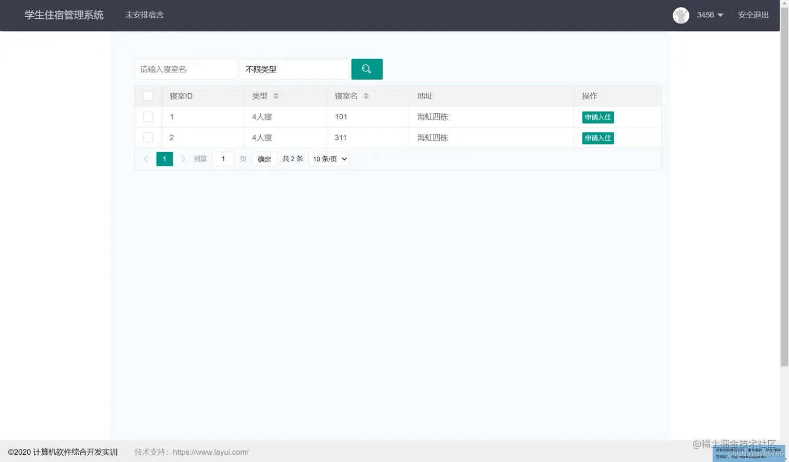Sort the 寝室名 column
Screen dimensions: 789x462
coord(366,96)
